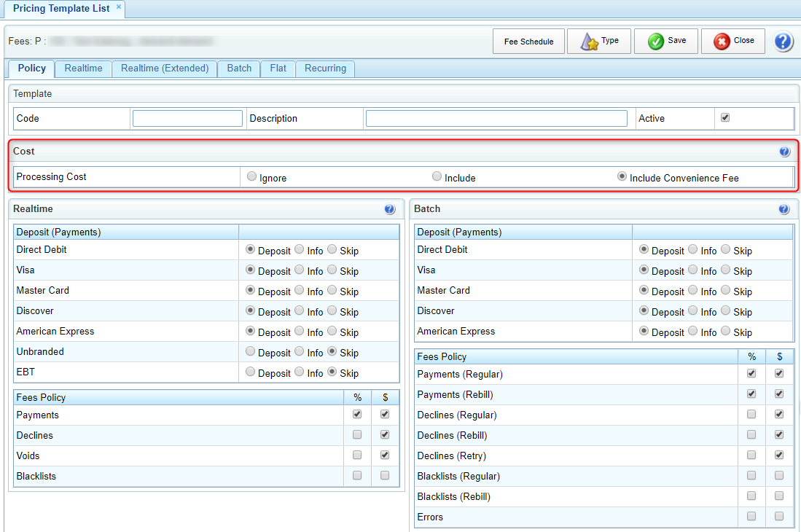Screen dimensions: 801x532
Task: Open the help icon in the top toolbar
Action: (x=783, y=42)
